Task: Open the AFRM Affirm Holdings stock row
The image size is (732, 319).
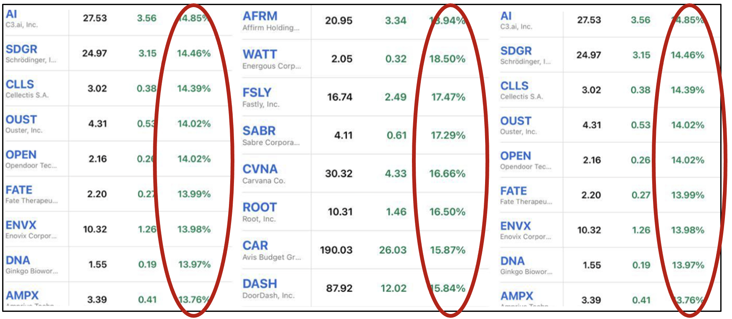Action: click(x=366, y=21)
